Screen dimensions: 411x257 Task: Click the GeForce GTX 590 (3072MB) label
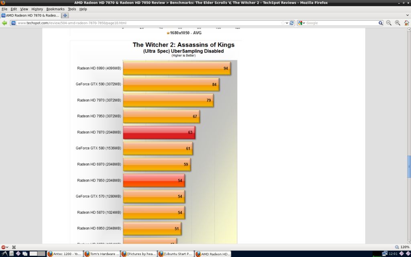[99, 84]
